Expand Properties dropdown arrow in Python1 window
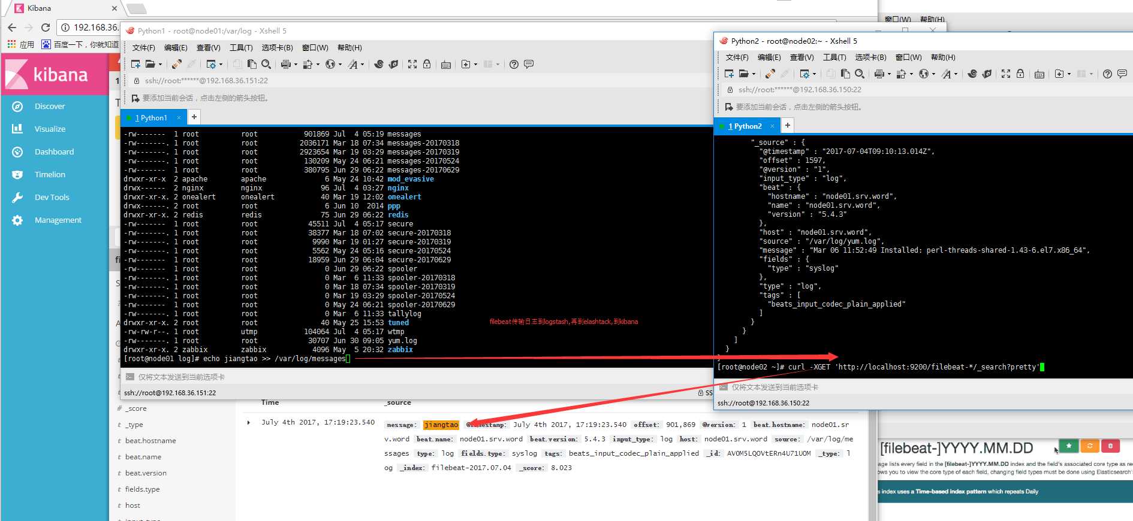This screenshot has height=521, width=1133. pos(221,64)
